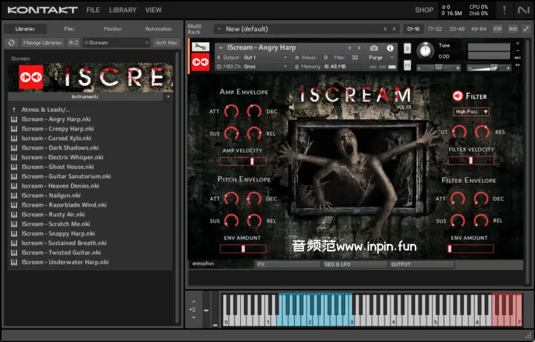
Task: Open the High Pass filter type dropdown
Action: pos(472,112)
